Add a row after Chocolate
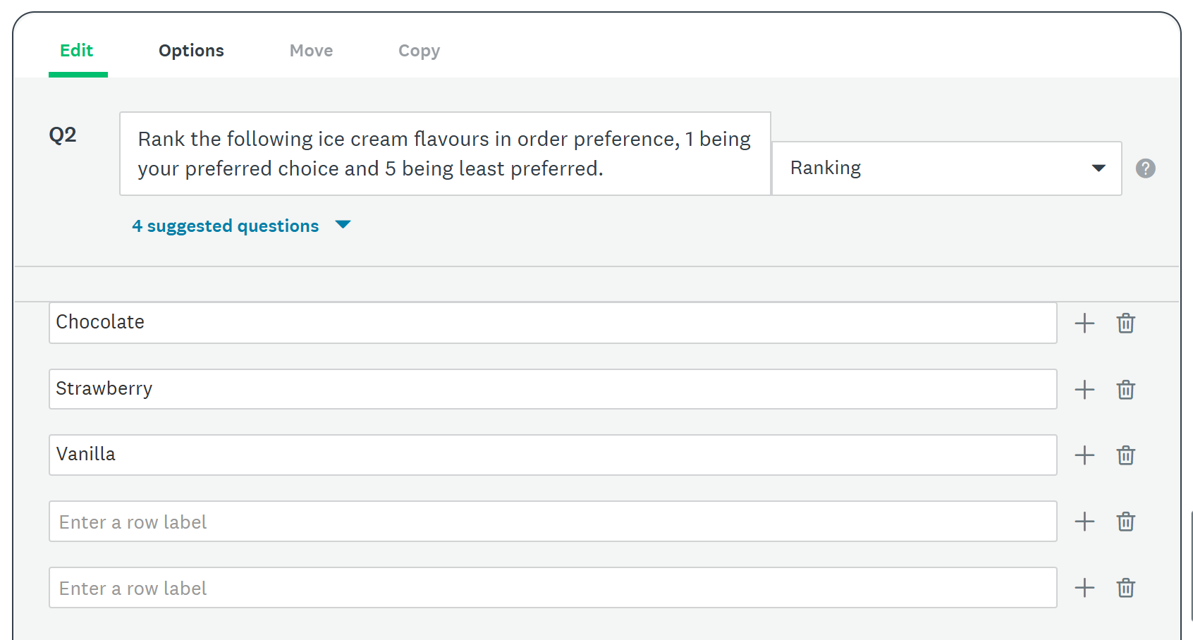 [x=1084, y=324]
